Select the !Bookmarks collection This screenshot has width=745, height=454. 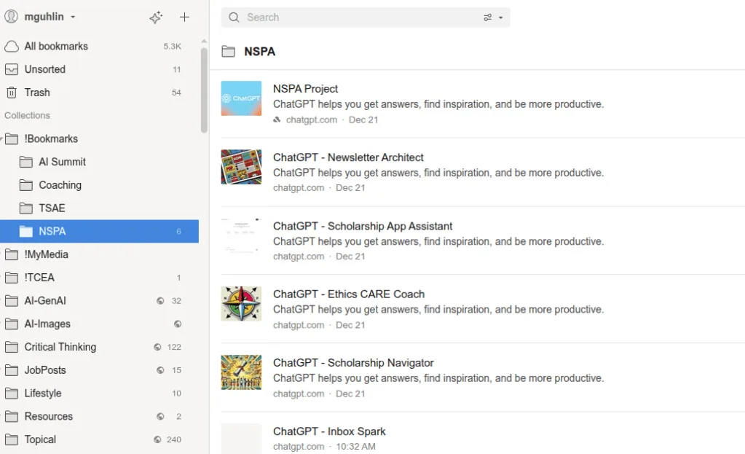pyautogui.click(x=99, y=138)
